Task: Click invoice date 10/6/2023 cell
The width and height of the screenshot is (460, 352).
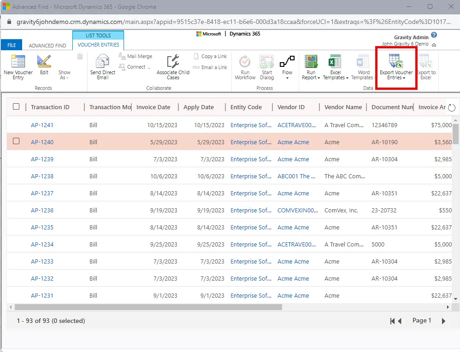Action: pos(164,176)
